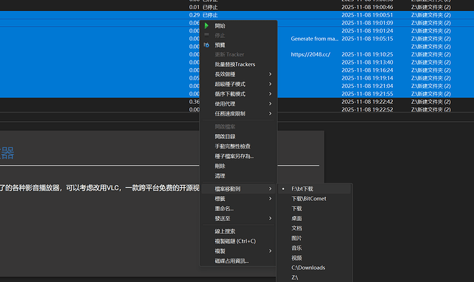The height and width of the screenshot is (282, 474).
Task: Choose 複製磁鏈 (Ctrl+C)
Action: (x=236, y=241)
